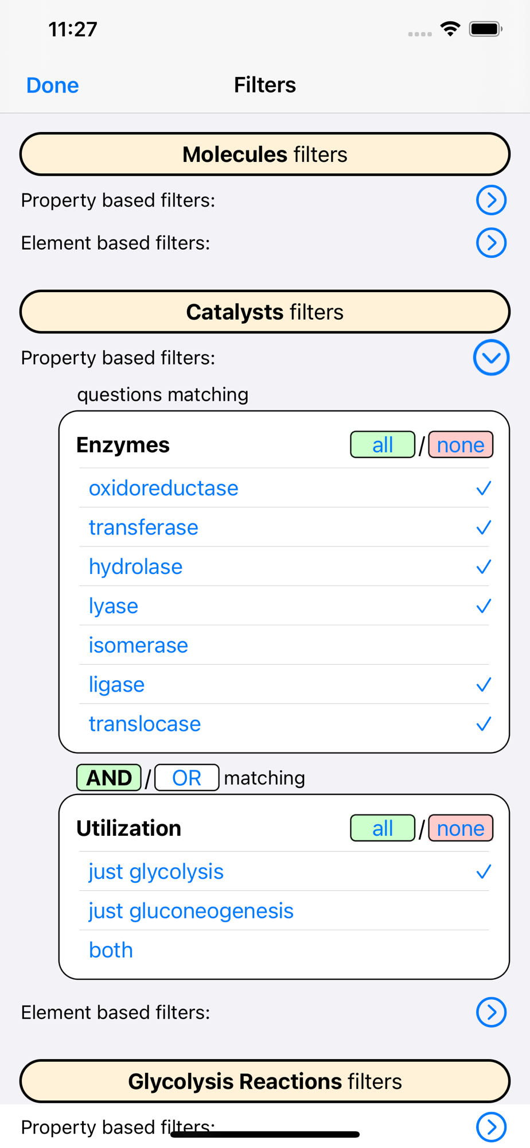The width and height of the screenshot is (530, 1148).
Task: Tap Done to close Filters
Action: (53, 85)
